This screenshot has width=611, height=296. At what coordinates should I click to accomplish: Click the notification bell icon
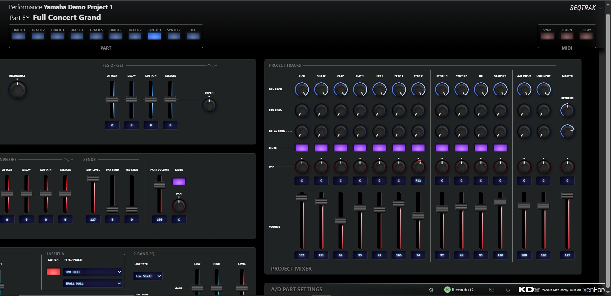point(508,290)
